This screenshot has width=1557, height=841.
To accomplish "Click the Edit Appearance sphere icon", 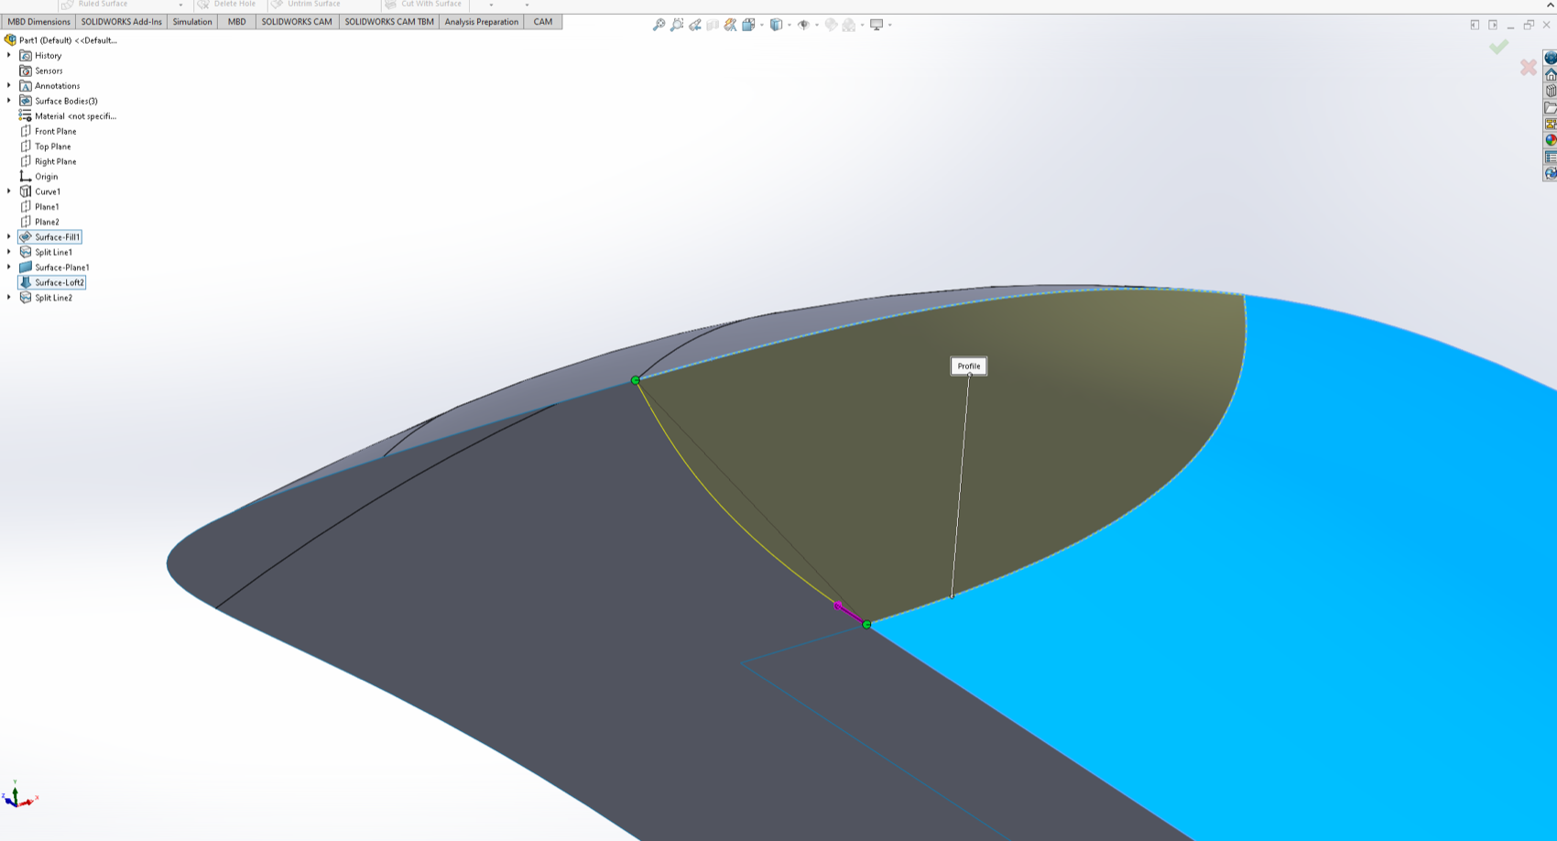I will 831,25.
